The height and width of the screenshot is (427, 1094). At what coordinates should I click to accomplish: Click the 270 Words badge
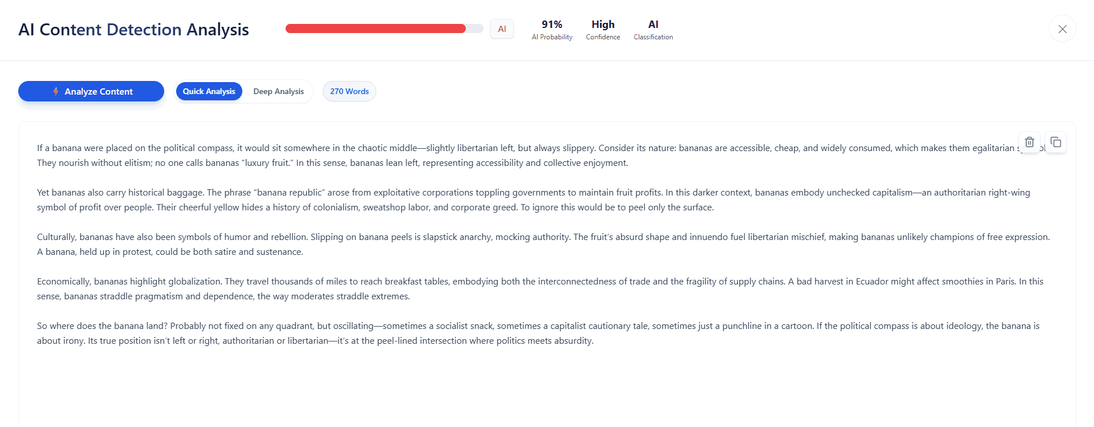[349, 91]
